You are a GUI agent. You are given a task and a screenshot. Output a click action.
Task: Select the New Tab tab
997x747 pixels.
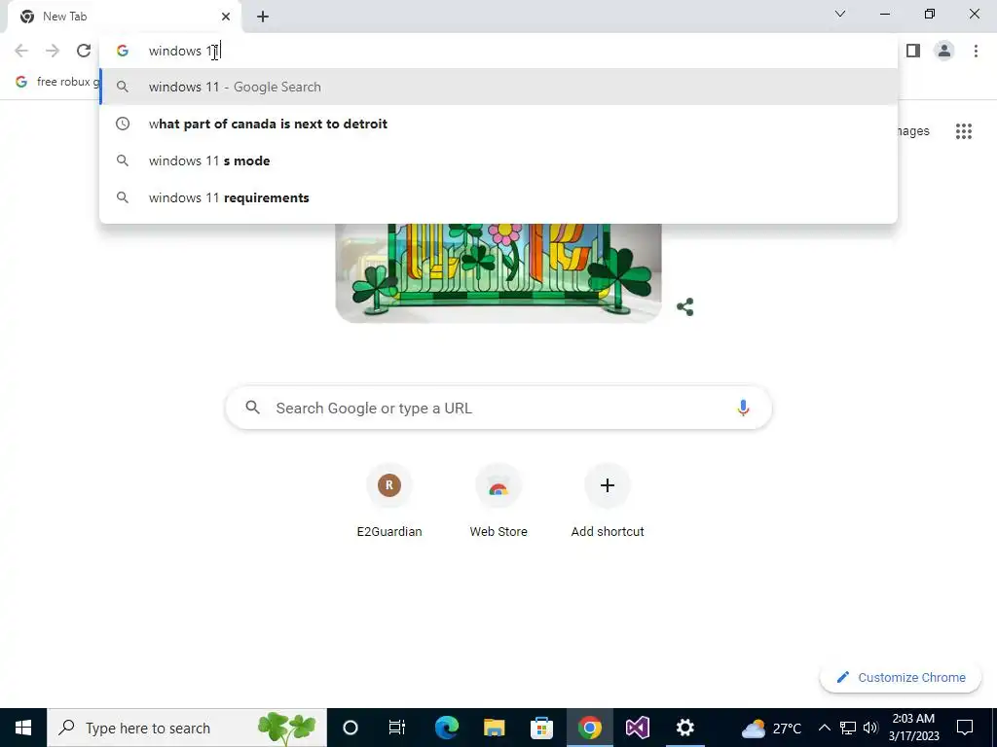pyautogui.click(x=124, y=17)
